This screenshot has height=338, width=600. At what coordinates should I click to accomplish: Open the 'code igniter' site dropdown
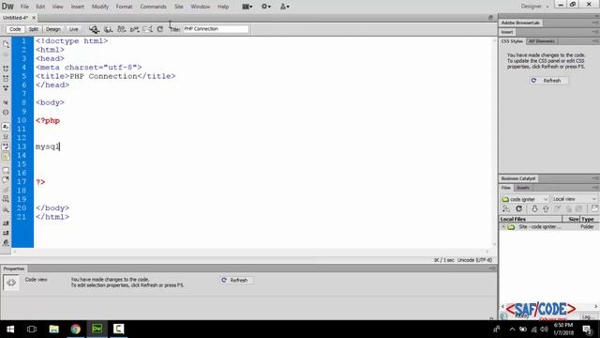[525, 199]
